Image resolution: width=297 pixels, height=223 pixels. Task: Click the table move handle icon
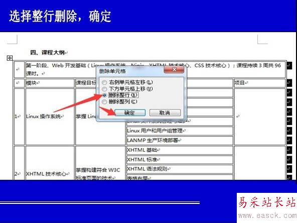(x=10, y=58)
